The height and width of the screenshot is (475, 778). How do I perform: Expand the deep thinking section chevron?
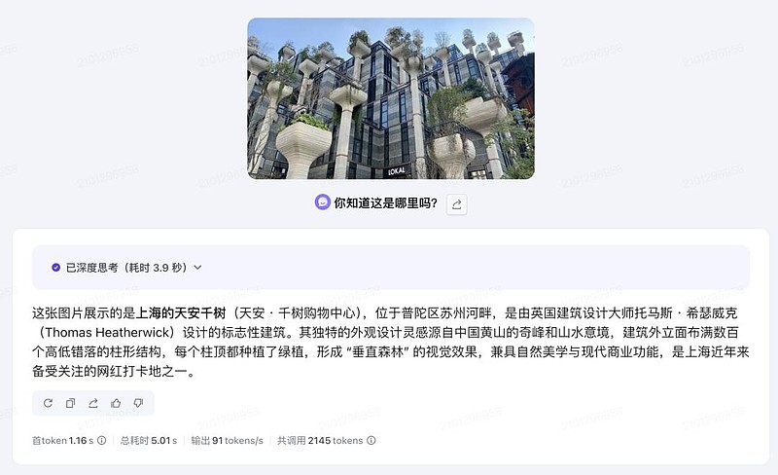[x=198, y=268]
